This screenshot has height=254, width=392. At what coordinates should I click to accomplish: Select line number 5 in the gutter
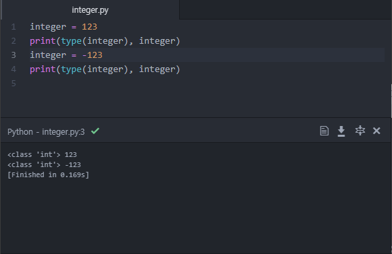(x=14, y=84)
